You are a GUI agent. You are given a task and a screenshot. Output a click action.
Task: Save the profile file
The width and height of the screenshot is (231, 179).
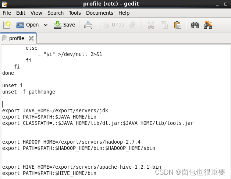tap(64, 25)
